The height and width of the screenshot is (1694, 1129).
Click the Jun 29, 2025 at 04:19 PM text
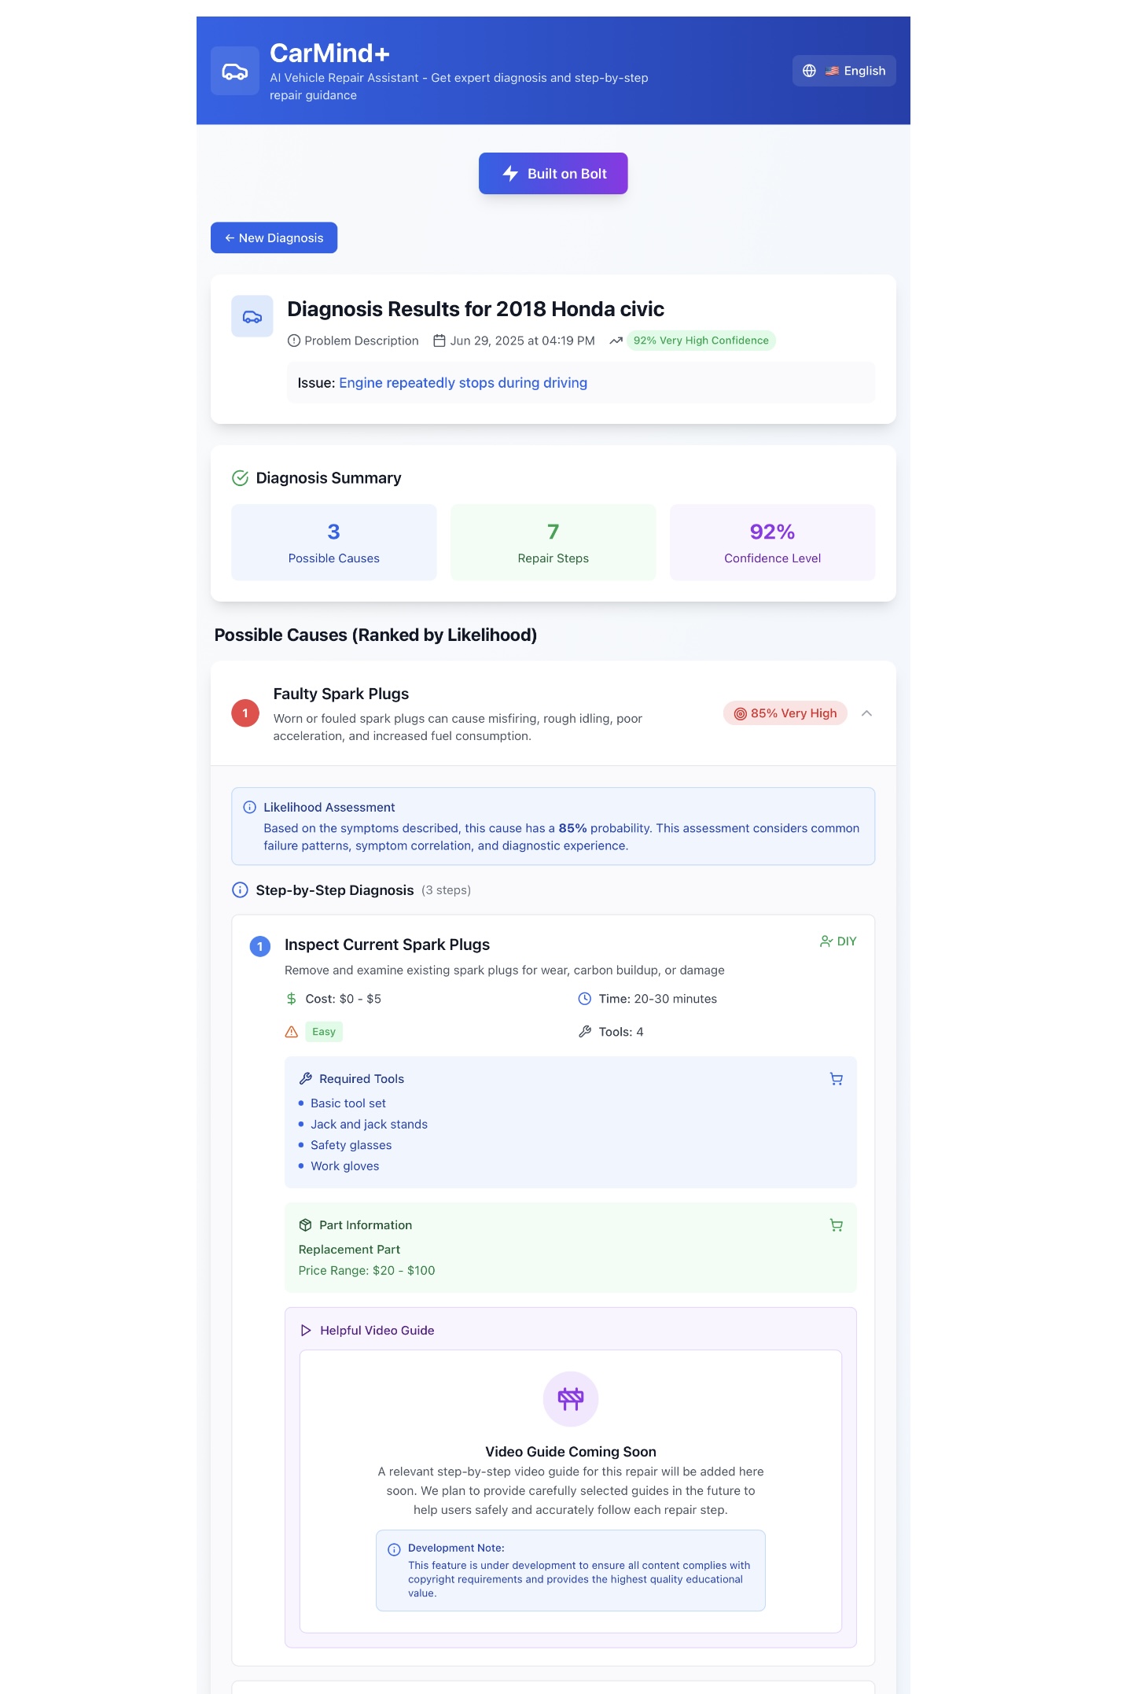522,341
